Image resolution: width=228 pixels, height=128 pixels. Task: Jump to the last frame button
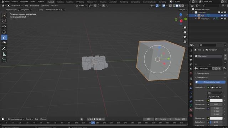pyautogui.click(x=103, y=119)
